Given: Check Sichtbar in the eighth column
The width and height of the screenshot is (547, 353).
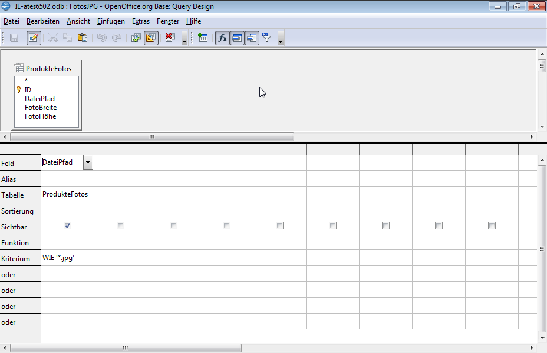Looking at the screenshot, I should point(439,226).
